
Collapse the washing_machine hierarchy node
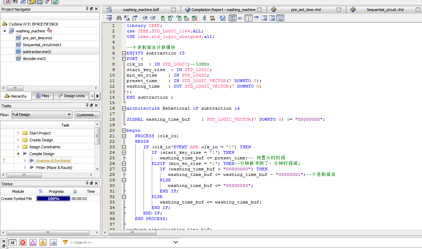(4, 31)
